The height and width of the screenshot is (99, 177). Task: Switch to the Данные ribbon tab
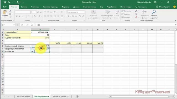click(76, 7)
